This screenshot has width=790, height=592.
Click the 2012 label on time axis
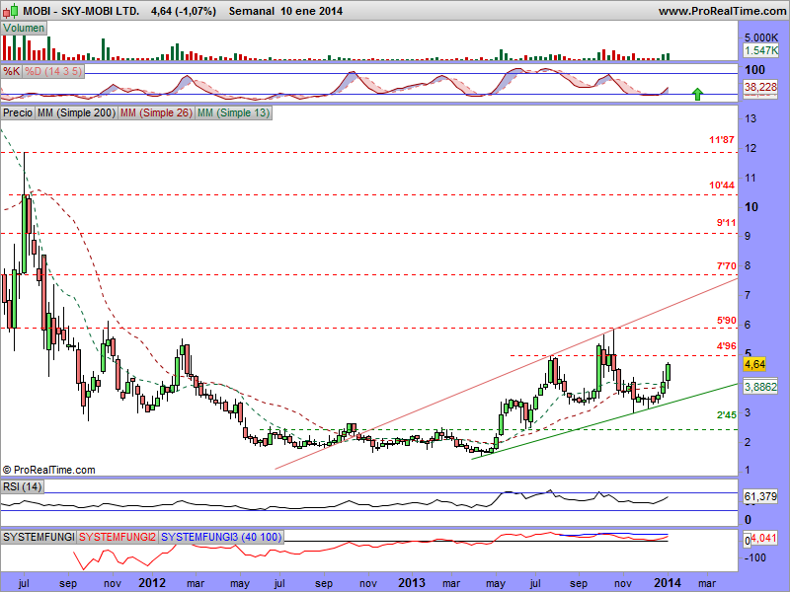tap(152, 583)
